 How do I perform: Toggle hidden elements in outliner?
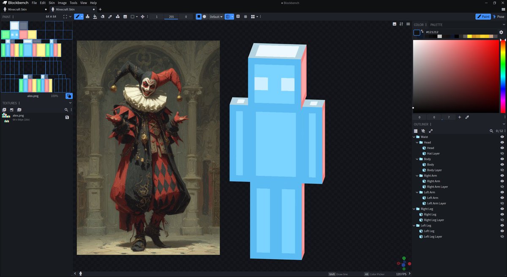(x=423, y=131)
